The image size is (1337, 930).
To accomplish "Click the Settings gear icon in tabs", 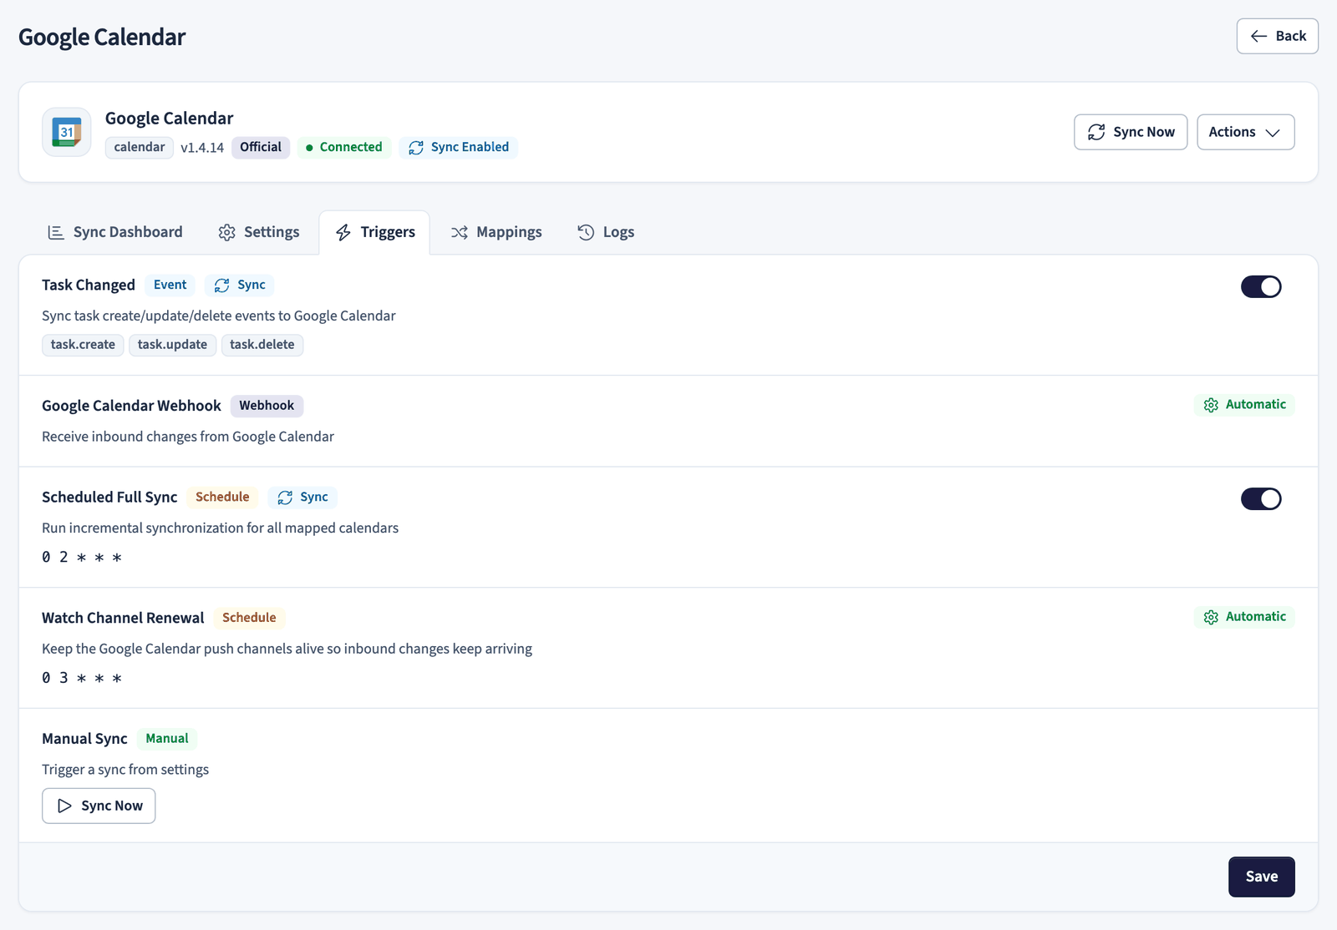I will pyautogui.click(x=226, y=232).
